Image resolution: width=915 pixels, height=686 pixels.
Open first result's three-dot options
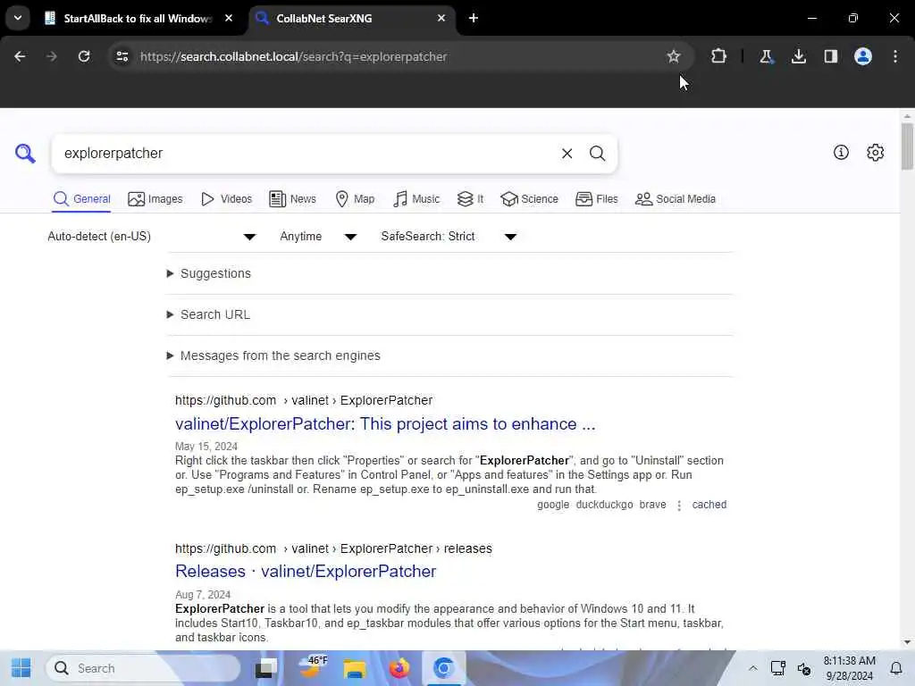(679, 506)
